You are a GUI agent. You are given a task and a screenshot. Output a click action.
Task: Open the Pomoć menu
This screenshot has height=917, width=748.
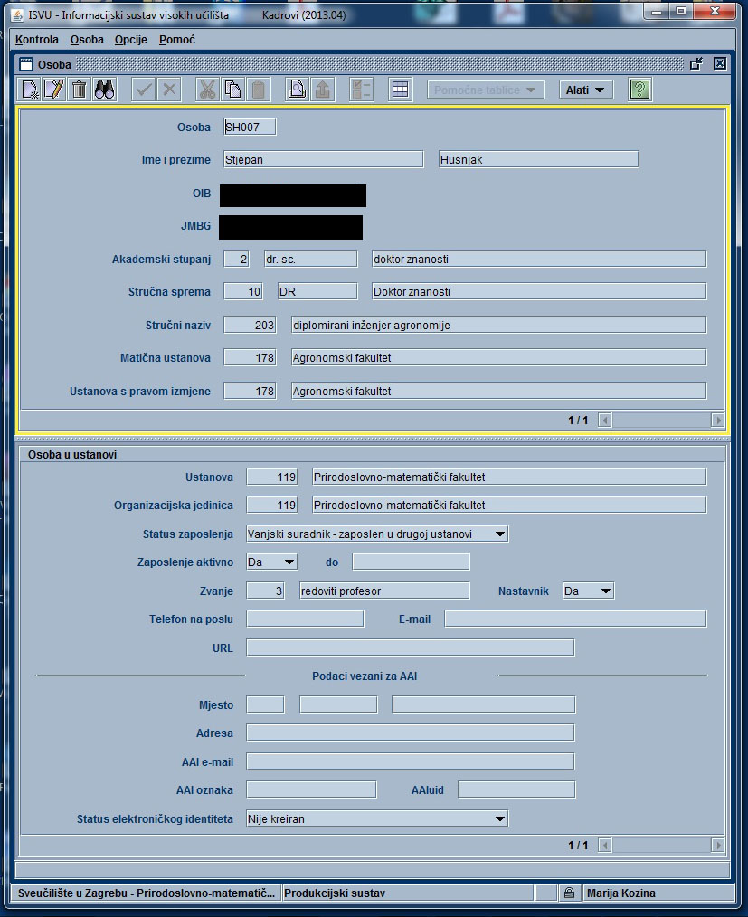[177, 39]
